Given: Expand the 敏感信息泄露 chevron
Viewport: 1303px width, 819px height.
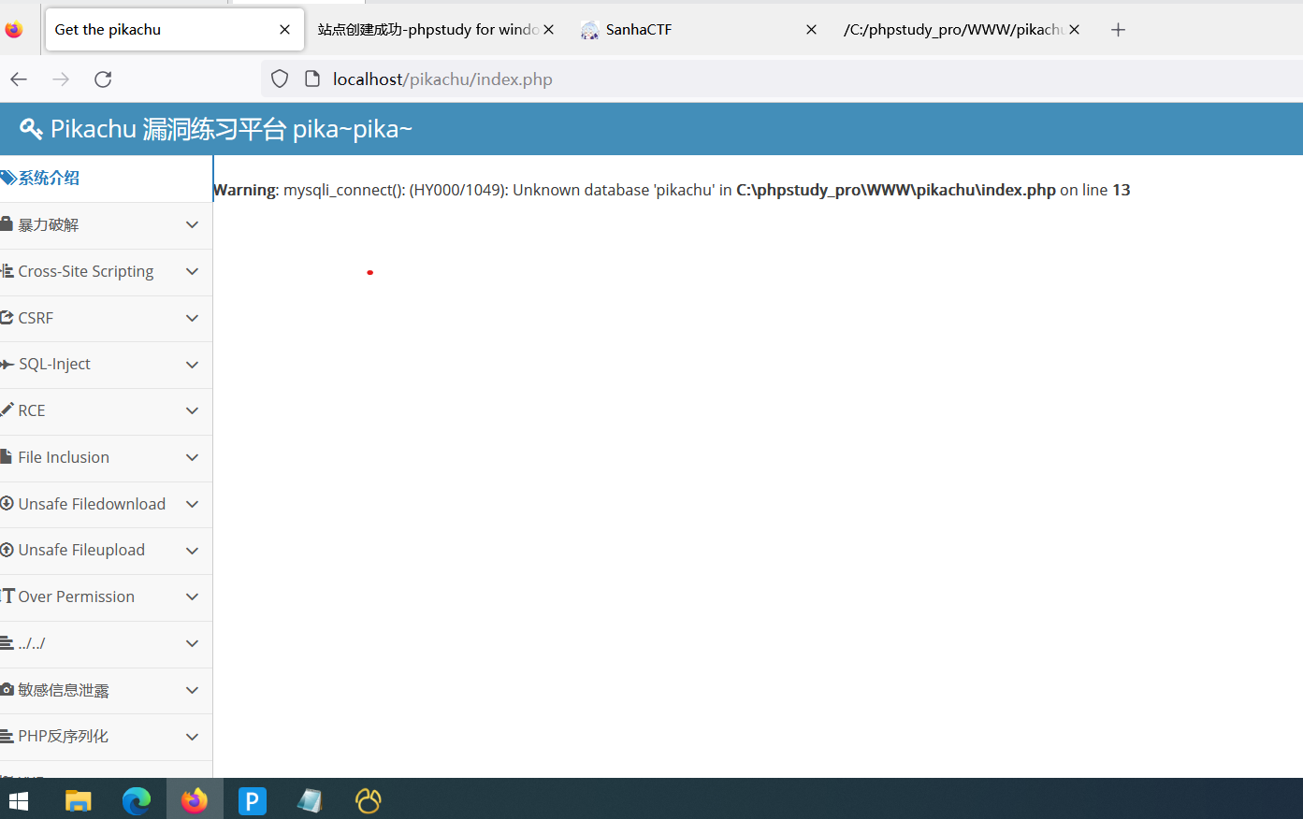Looking at the screenshot, I should pos(192,690).
